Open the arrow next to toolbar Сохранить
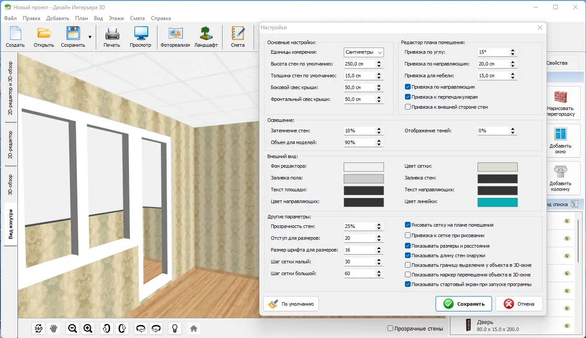586x338 pixels. tap(90, 37)
